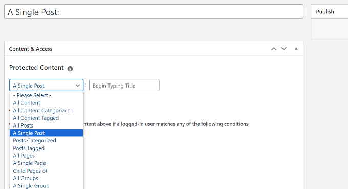Choose A Single Group option
This screenshot has width=348, height=189.
47,185
